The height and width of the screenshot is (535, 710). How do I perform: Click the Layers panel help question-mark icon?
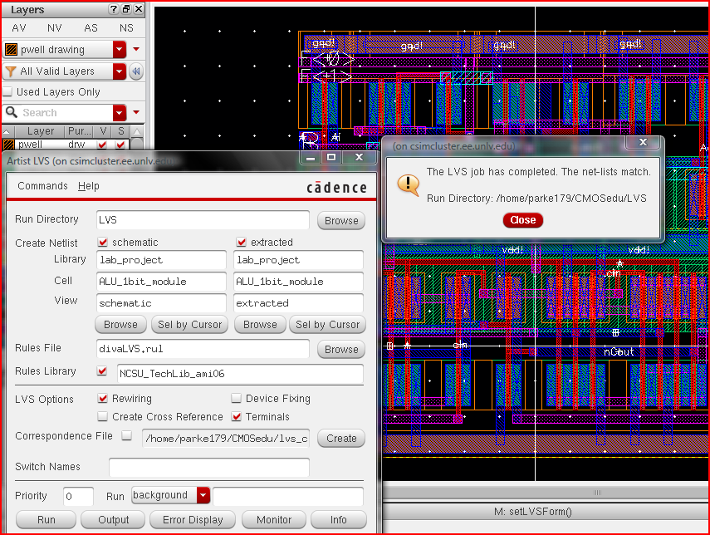[114, 9]
